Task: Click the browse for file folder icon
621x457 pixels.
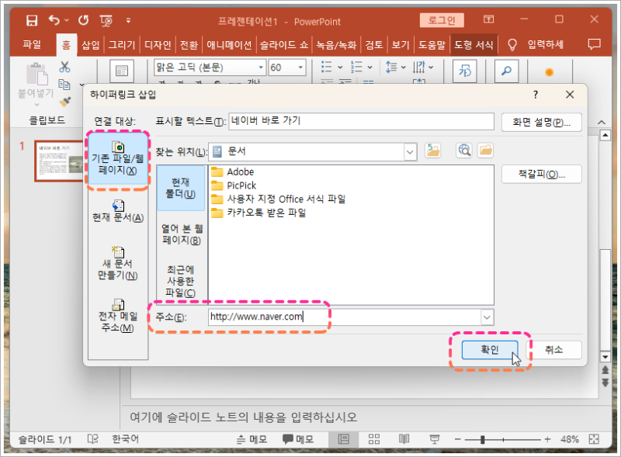Action: click(x=486, y=151)
